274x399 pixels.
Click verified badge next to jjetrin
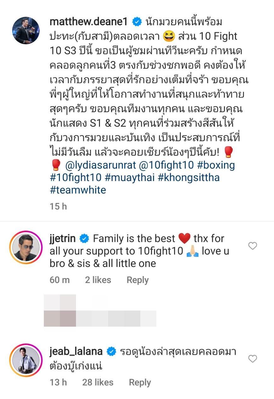click(84, 239)
